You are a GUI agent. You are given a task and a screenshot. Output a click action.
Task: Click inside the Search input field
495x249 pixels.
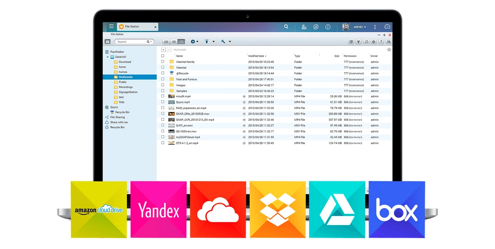(131, 42)
